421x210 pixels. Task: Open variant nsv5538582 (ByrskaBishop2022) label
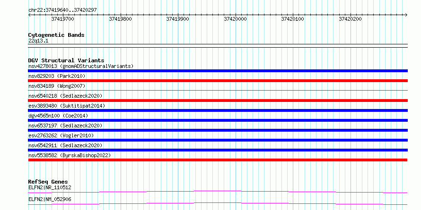tap(70, 155)
